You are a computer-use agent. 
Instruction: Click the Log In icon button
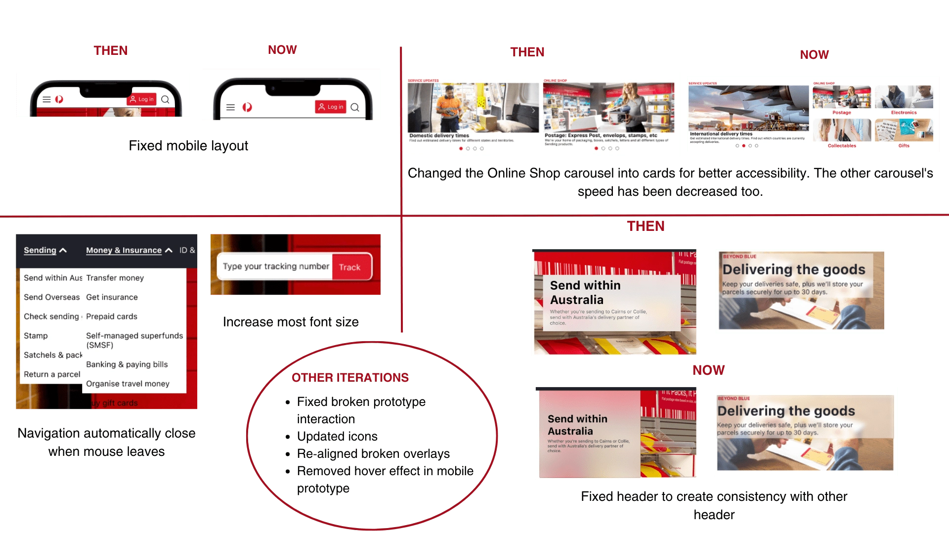pyautogui.click(x=333, y=107)
